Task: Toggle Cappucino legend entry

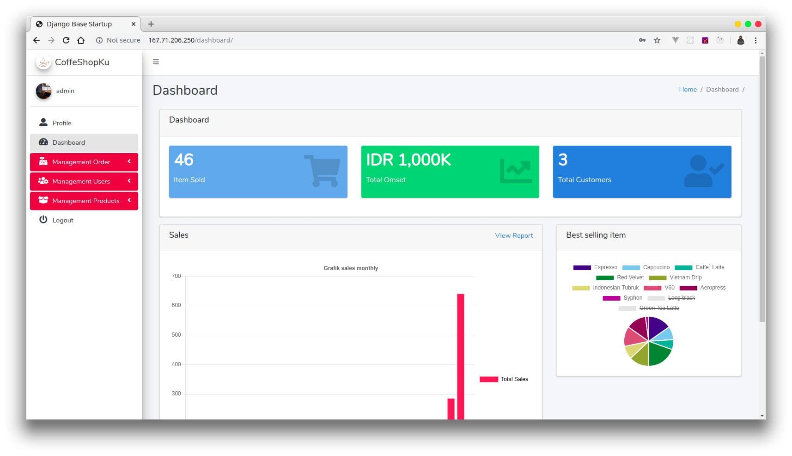Action: (646, 267)
